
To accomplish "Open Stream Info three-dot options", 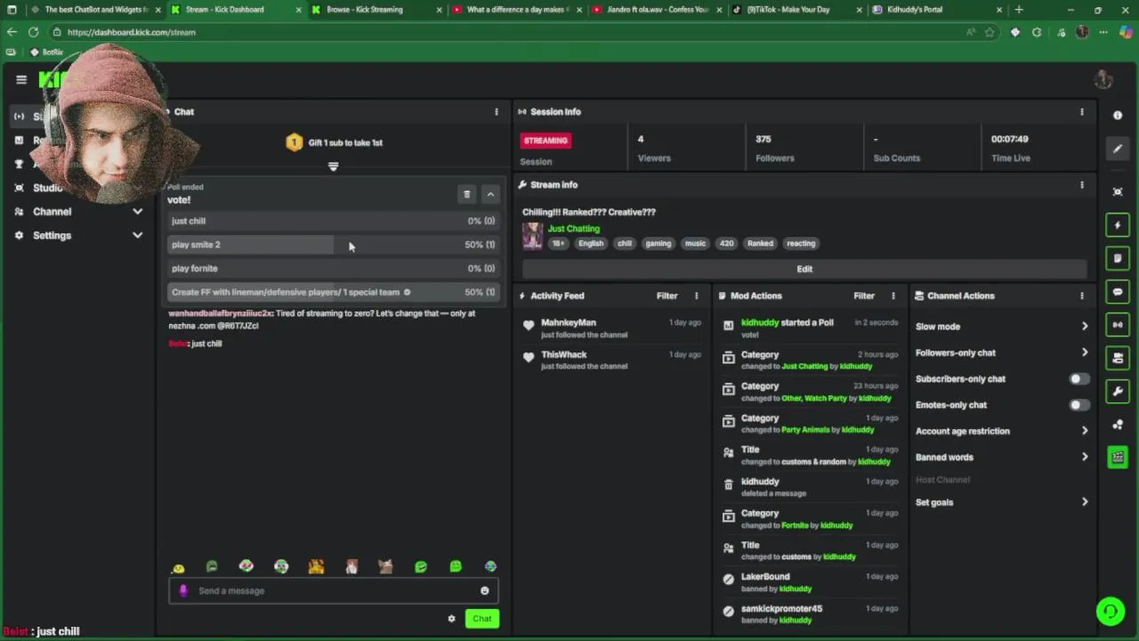I will (x=1082, y=185).
